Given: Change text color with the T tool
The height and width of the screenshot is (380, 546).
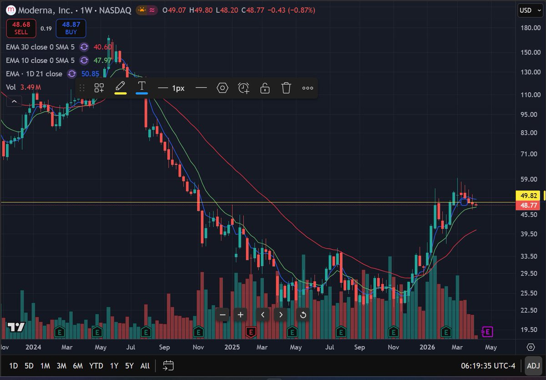Looking at the screenshot, I should point(142,87).
